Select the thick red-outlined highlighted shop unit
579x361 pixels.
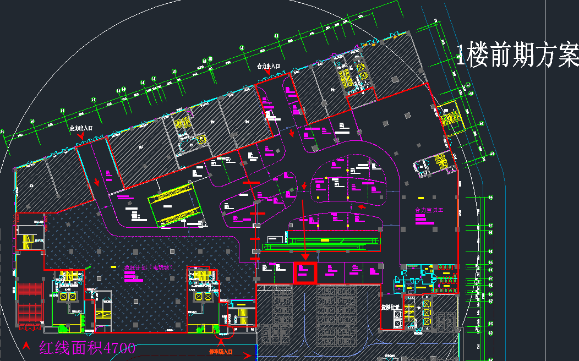305,272
